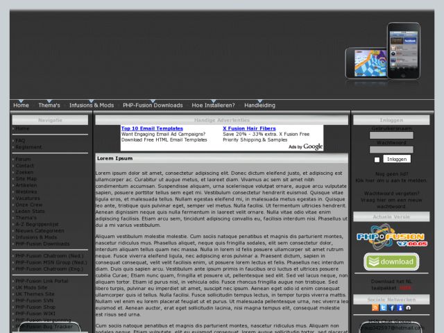Click the Inloggen login button
The image size is (444, 333).
click(x=397, y=159)
